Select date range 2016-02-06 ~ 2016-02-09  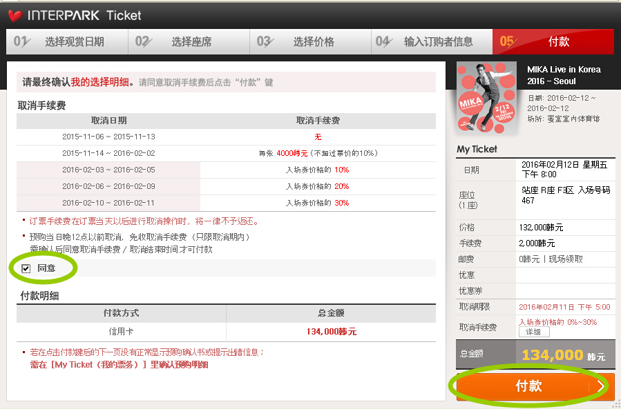(x=108, y=187)
